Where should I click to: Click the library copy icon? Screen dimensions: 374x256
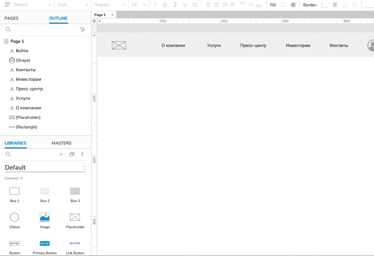click(72, 154)
